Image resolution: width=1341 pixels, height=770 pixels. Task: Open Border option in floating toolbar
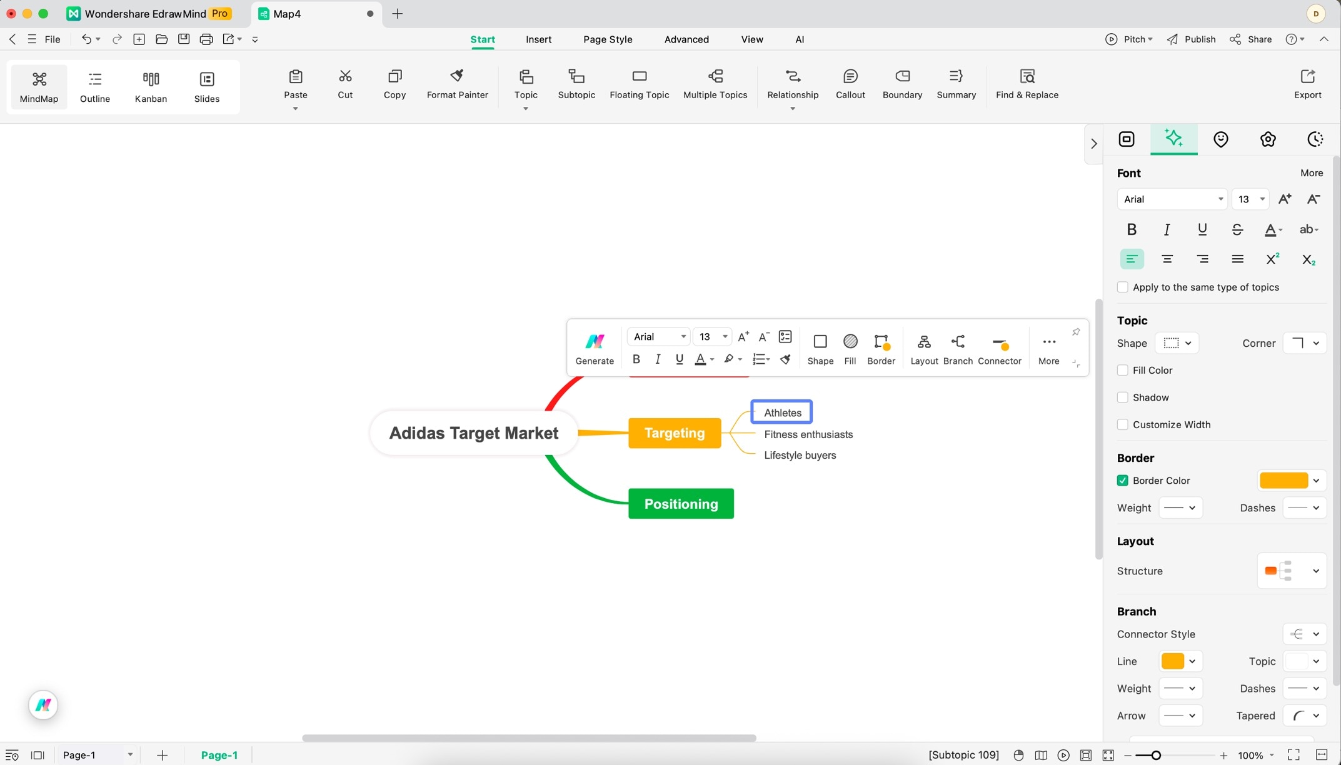[881, 349]
